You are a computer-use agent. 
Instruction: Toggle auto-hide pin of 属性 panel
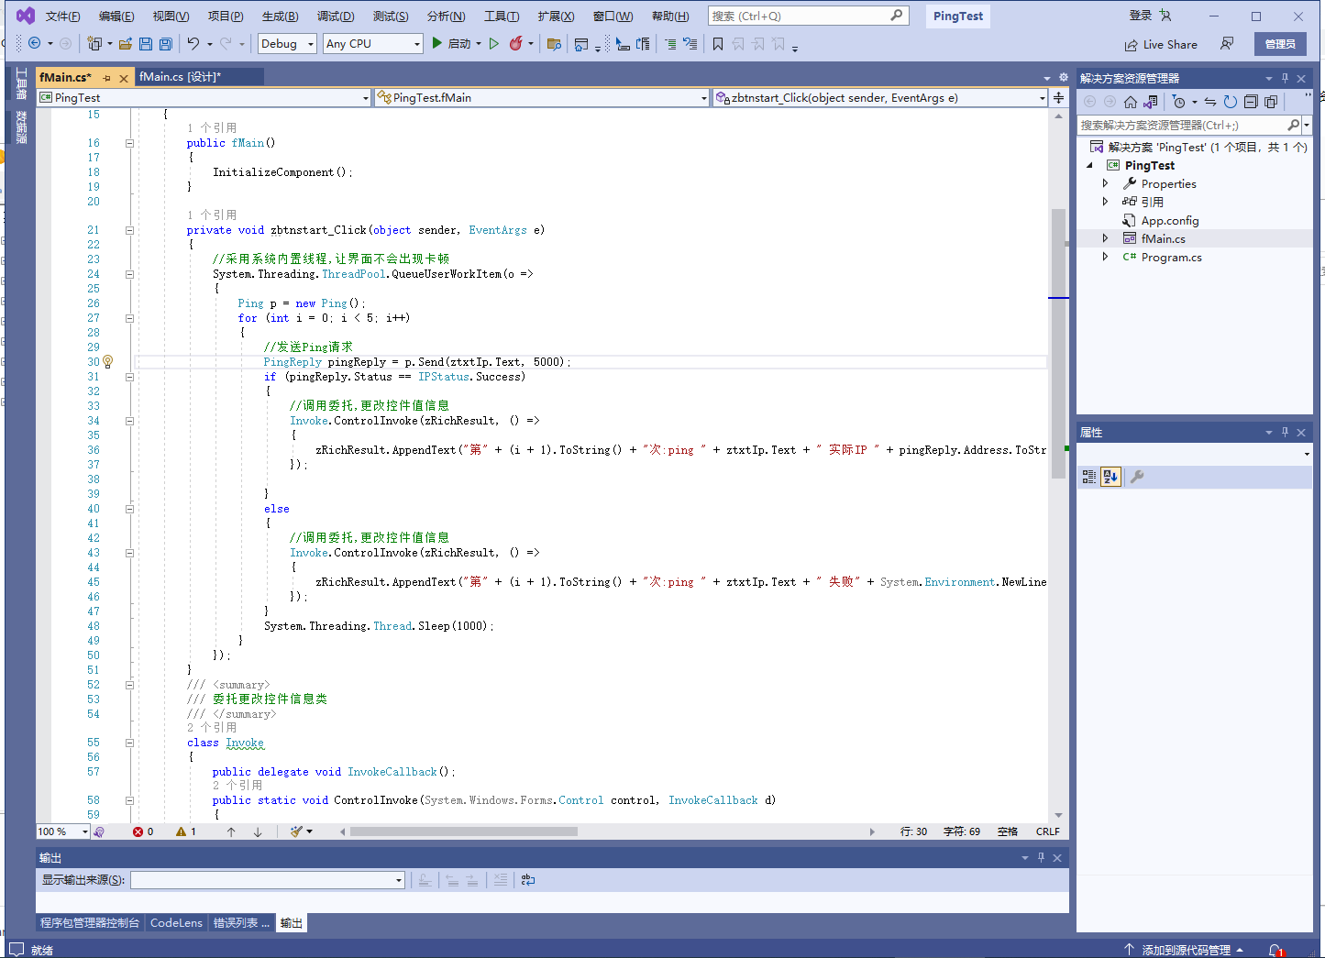click(x=1285, y=432)
